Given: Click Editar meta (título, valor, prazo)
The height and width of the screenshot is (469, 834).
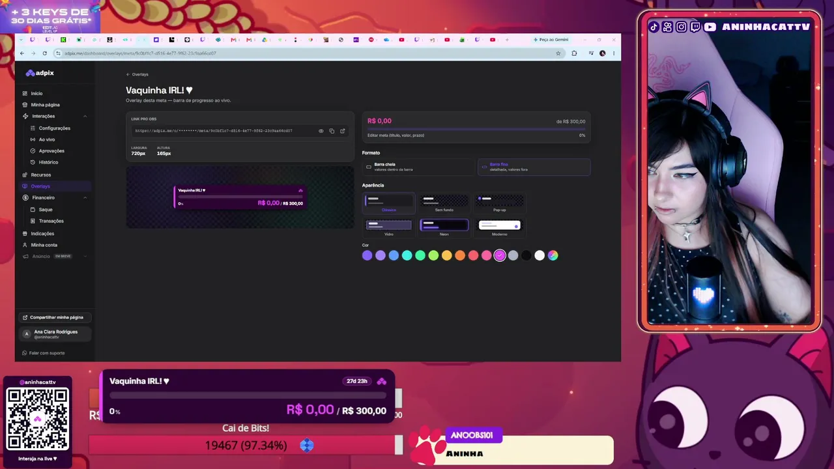Looking at the screenshot, I should coord(395,135).
